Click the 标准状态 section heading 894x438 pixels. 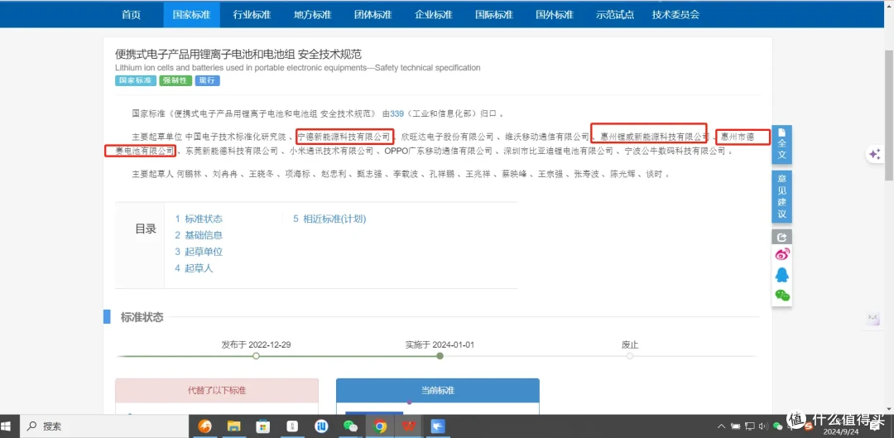[x=142, y=317]
